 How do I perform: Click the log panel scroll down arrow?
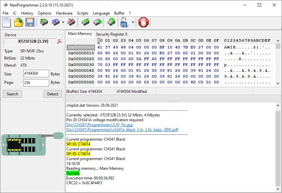click(x=278, y=189)
